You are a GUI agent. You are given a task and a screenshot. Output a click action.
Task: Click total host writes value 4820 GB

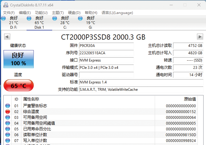click(x=188, y=53)
